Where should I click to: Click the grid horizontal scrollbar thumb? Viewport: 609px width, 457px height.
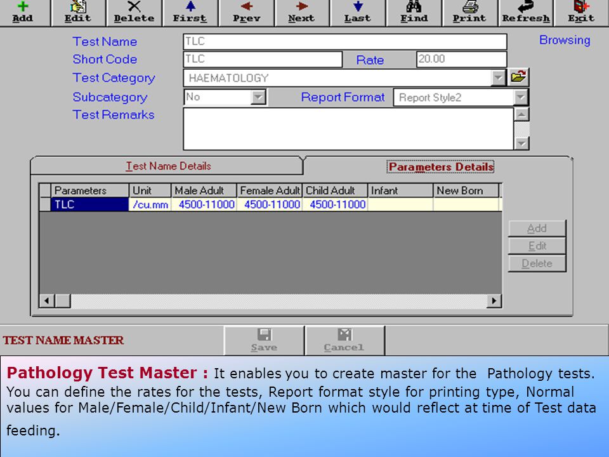point(63,301)
